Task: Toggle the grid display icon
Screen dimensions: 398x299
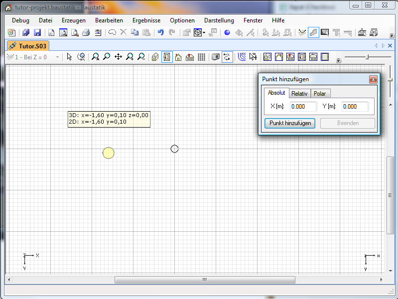Action: tap(202, 57)
